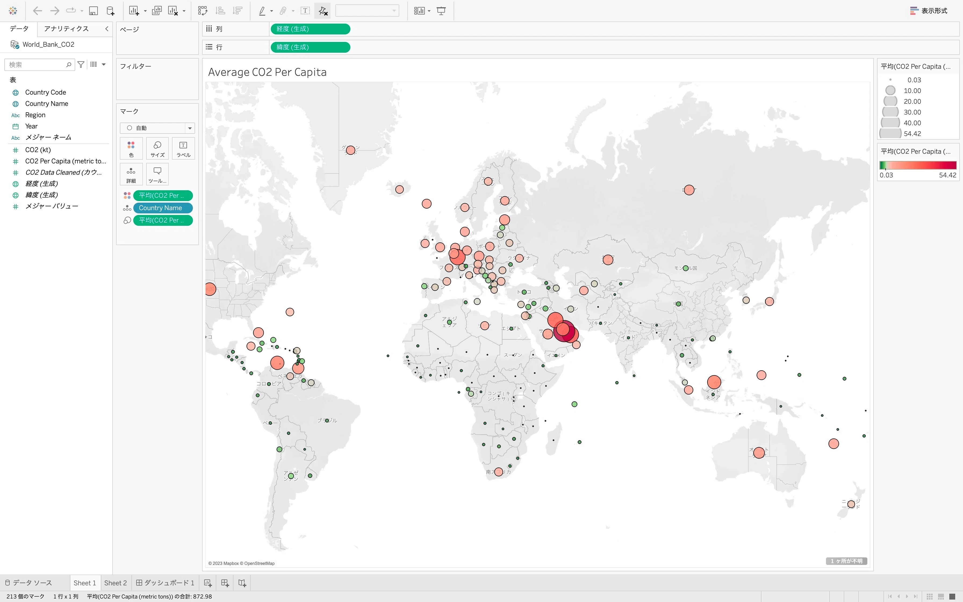The image size is (963, 602).
Task: Select the 経度 (生成) pill on columns
Action: pyautogui.click(x=310, y=29)
